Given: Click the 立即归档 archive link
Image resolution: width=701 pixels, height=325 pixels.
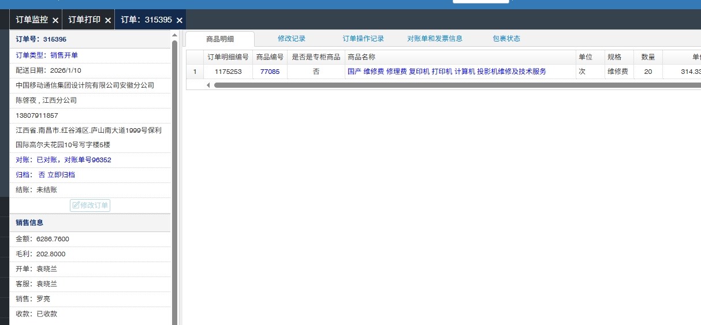Looking at the screenshot, I should (x=61, y=174).
